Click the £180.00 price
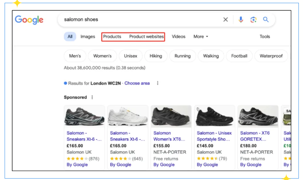Screen dimensions: 303x180 [x=249, y=146]
